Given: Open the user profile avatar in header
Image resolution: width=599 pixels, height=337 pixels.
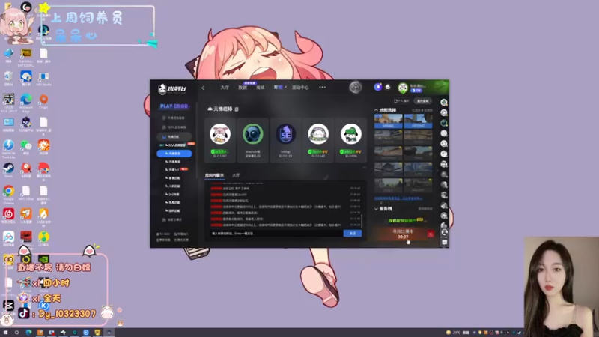Looking at the screenshot, I should pyautogui.click(x=403, y=88).
